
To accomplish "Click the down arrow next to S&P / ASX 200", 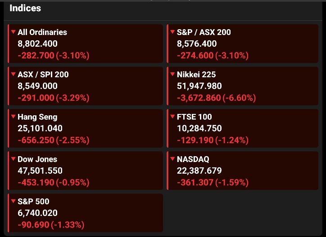I will [172, 32].
